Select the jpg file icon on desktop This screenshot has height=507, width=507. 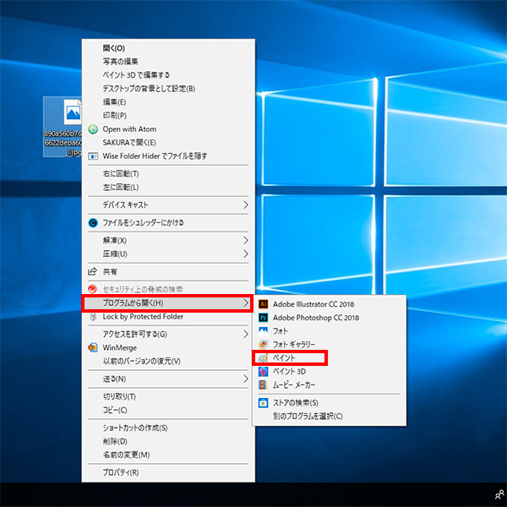pyautogui.click(x=73, y=112)
